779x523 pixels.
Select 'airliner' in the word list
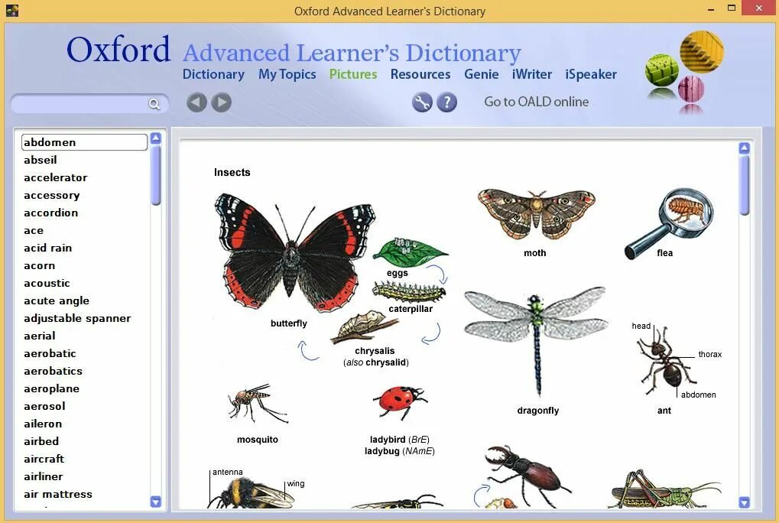tap(44, 477)
